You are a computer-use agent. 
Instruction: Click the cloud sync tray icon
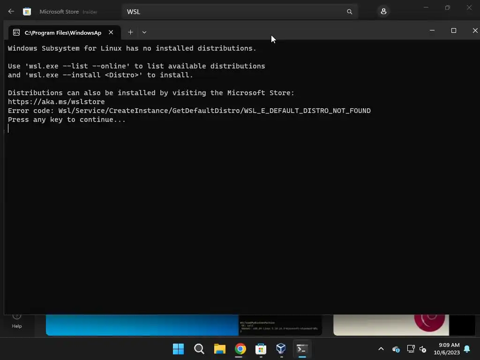[396, 349]
